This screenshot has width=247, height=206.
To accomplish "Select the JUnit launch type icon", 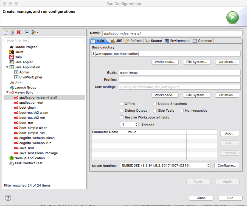I will tap(12, 82).
